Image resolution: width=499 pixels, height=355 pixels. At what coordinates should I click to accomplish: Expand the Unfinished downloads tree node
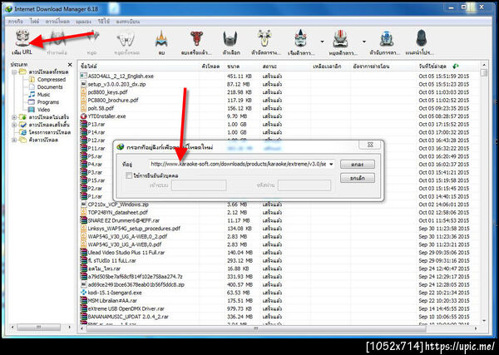(14, 117)
